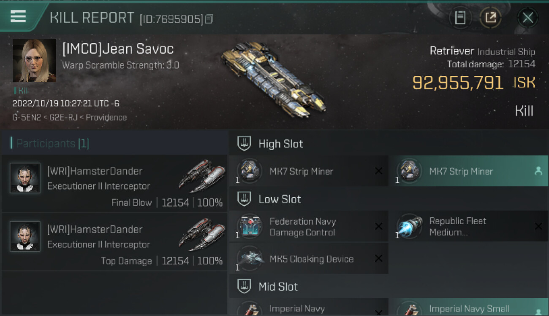Open the hamburger menu icon
549x316 pixels.
click(x=18, y=16)
